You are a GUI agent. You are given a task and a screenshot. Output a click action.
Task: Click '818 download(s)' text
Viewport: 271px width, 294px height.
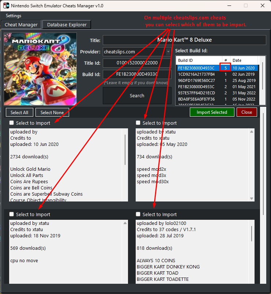[x=154, y=248]
